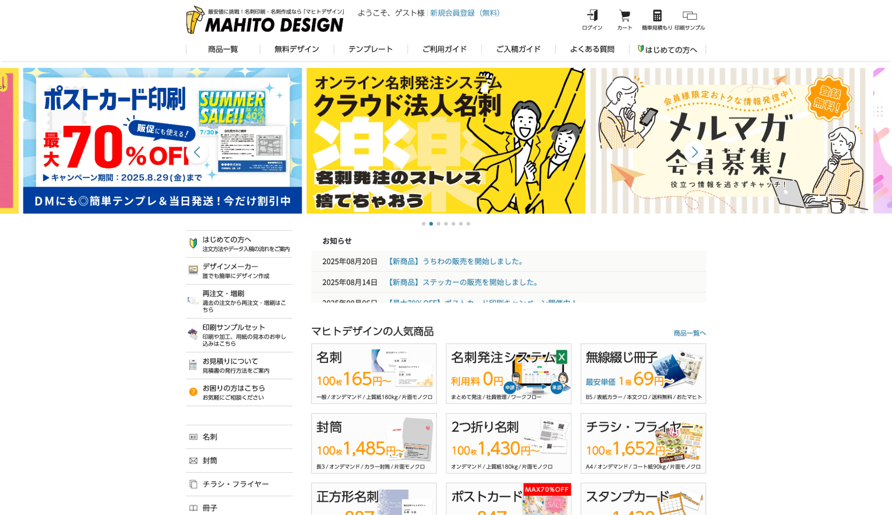
Task: Open the ステッカーの販売を開始しました news link
Action: (x=462, y=282)
